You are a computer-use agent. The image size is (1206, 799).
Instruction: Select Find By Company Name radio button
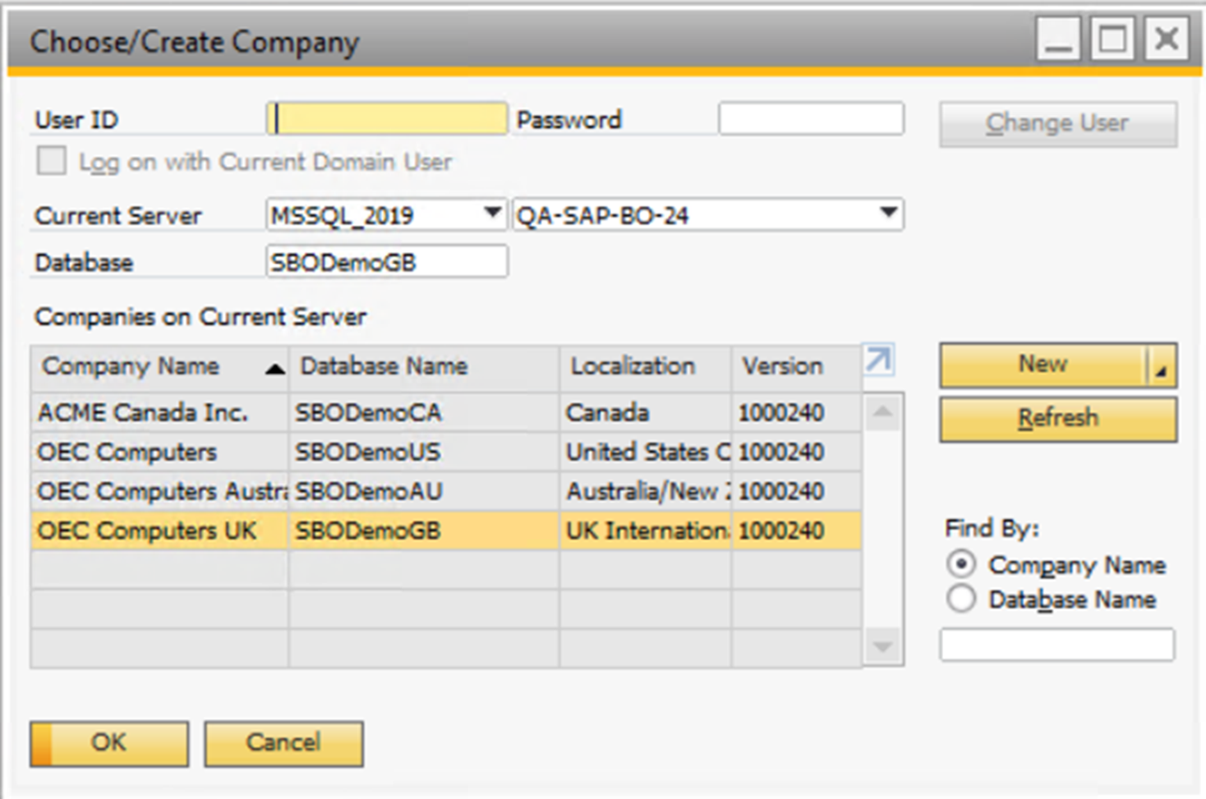pos(961,564)
